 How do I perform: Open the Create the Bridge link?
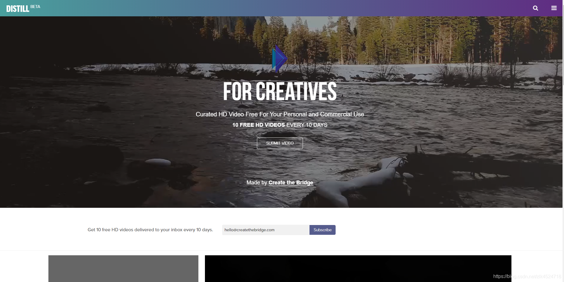pyautogui.click(x=291, y=183)
